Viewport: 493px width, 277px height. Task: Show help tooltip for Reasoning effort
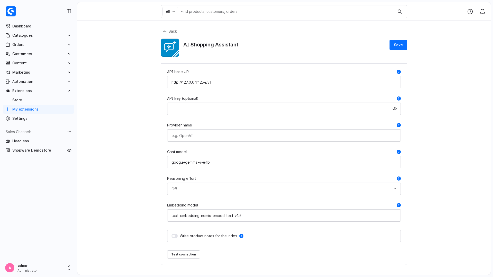(399, 179)
